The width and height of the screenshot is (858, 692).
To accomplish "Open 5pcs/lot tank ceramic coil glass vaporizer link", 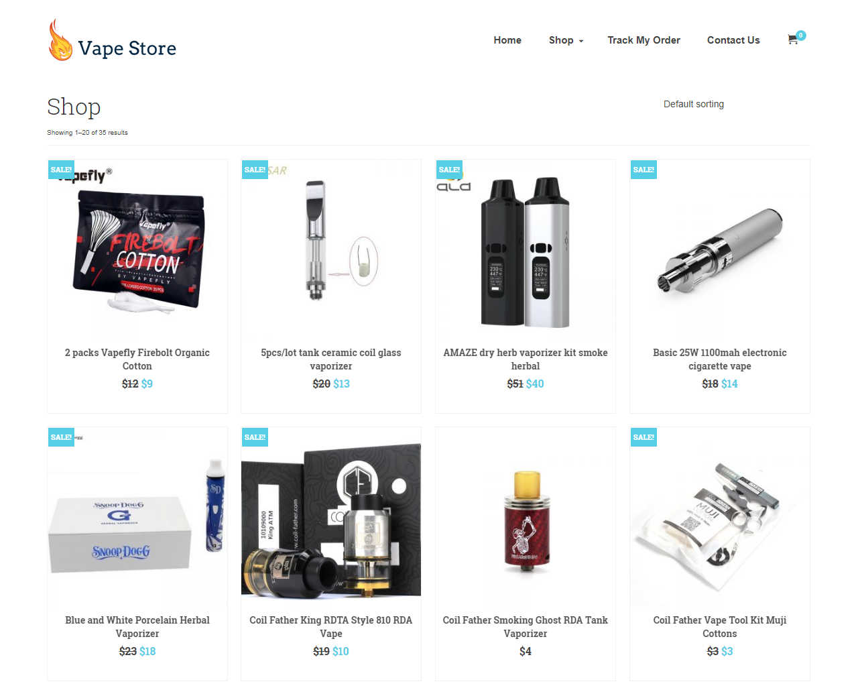I will [x=331, y=359].
